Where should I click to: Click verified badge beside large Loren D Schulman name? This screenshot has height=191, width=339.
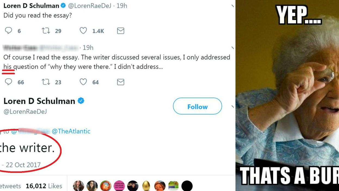tap(81, 101)
